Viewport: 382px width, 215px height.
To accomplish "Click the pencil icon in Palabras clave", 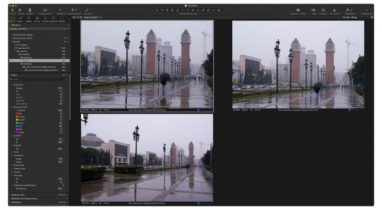I will 59,195.
